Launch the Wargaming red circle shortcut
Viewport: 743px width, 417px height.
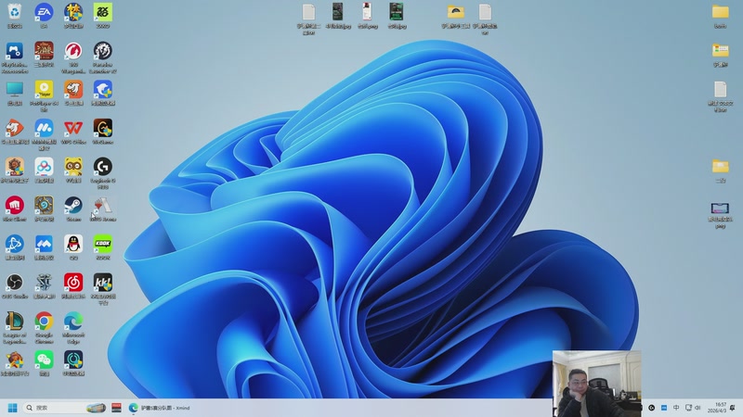point(73,51)
